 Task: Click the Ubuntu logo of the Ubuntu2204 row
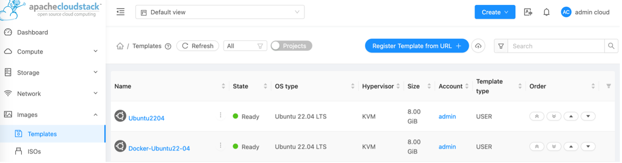pos(120,116)
